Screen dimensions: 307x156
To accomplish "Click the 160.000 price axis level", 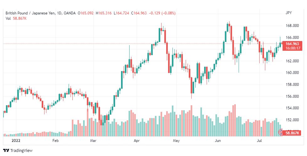I will 292,73.
